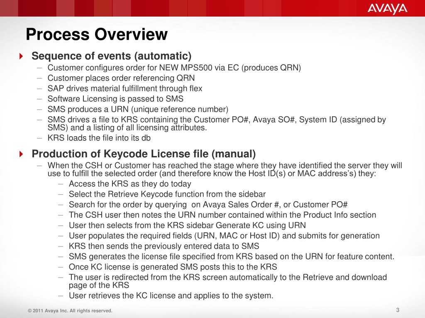Click the paragraph starting When the CSH or Customer
425x318 pixels.
pos(225,169)
